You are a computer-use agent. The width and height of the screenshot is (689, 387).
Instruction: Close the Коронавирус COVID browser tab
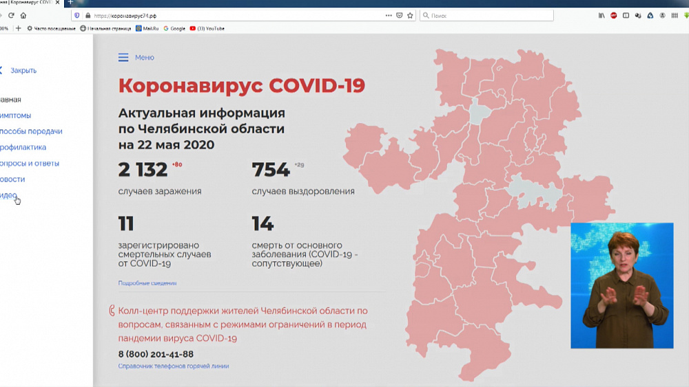tap(58, 2)
